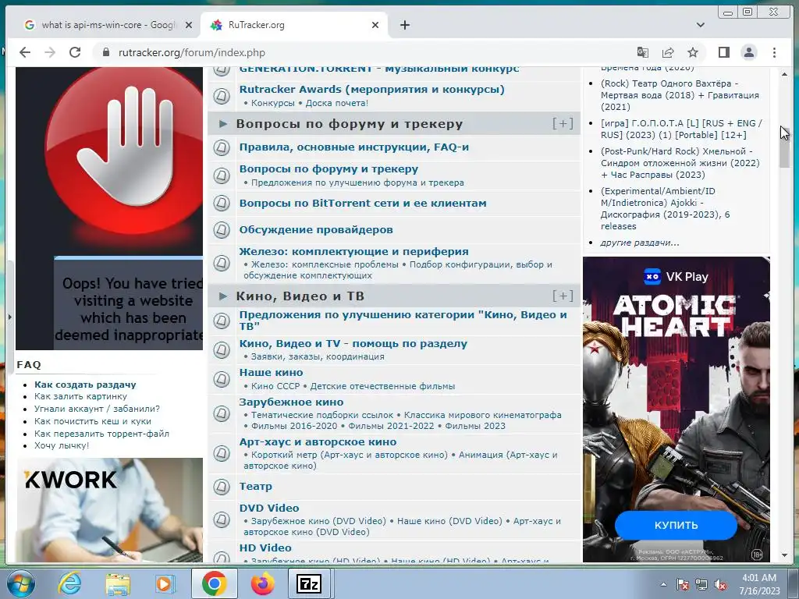
Task: Share this page via the share icon
Action: coord(668,52)
